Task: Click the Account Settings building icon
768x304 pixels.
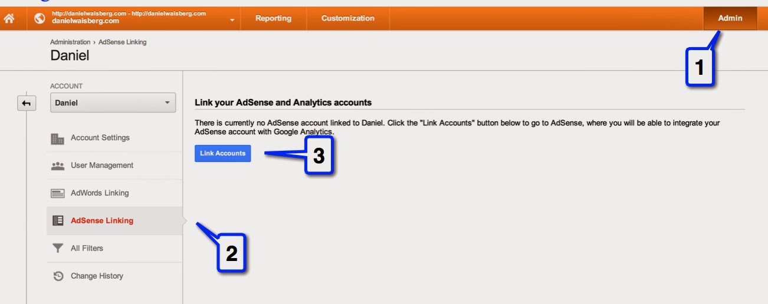Action: [58, 138]
